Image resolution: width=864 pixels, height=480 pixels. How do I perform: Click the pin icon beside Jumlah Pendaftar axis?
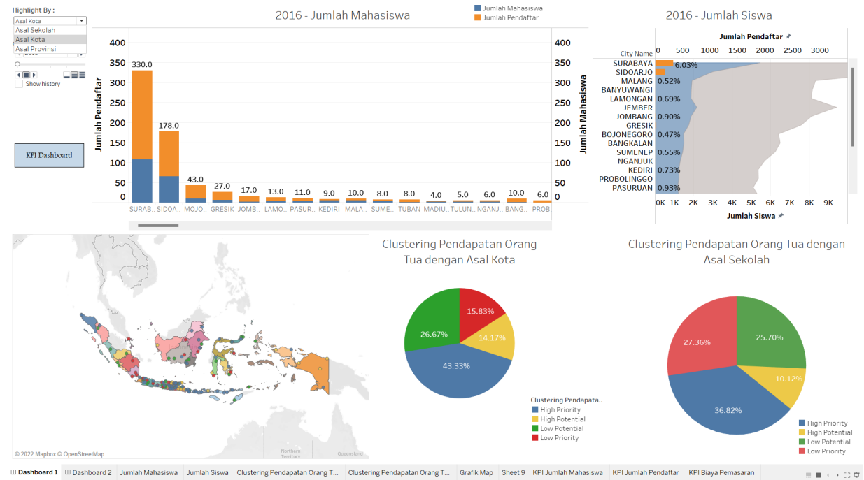click(x=789, y=36)
